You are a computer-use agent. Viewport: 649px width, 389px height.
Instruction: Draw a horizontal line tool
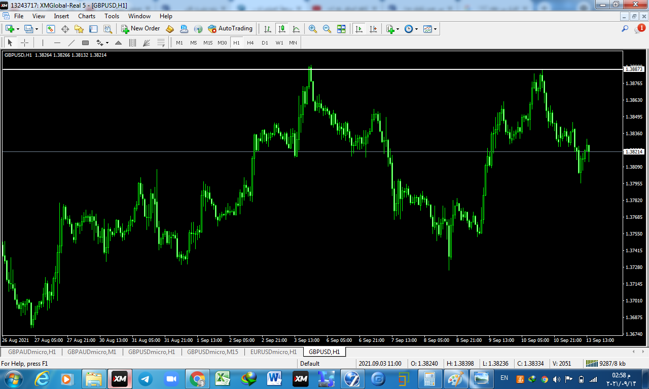point(57,43)
